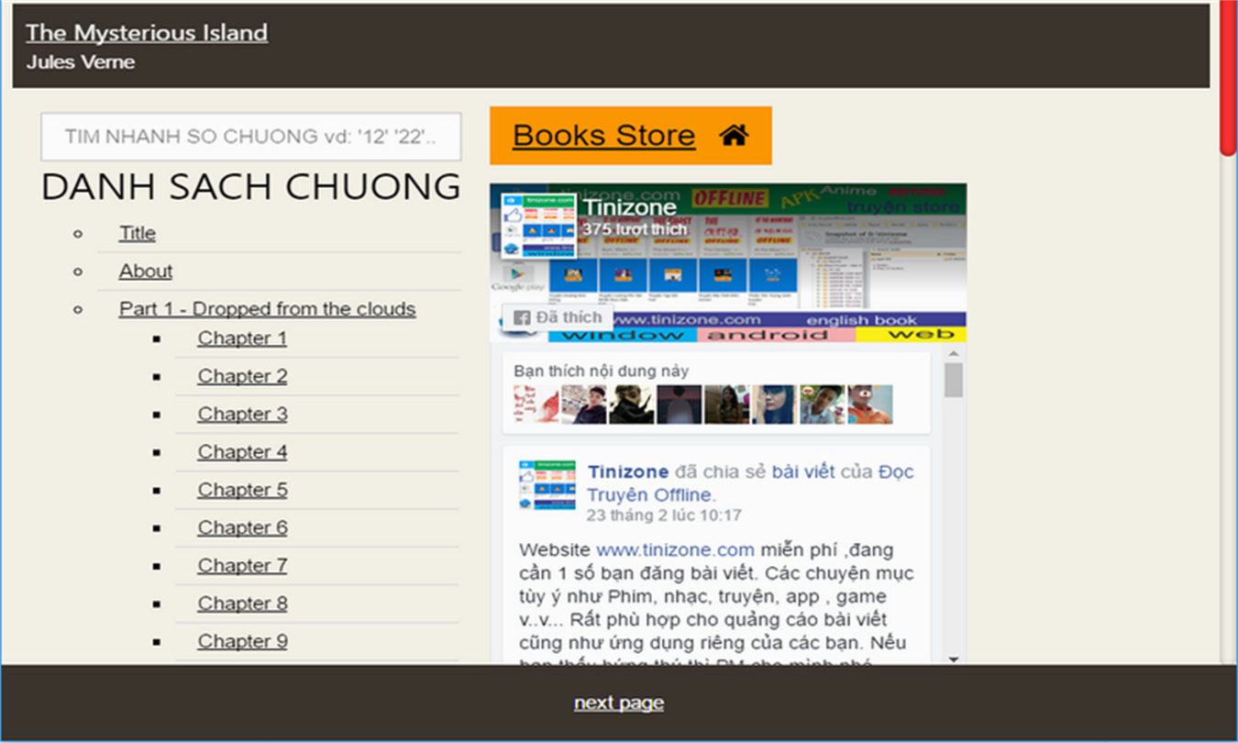Screen dimensions: 1238x743
Task: Open Chapter 4 link
Action: pos(242,452)
